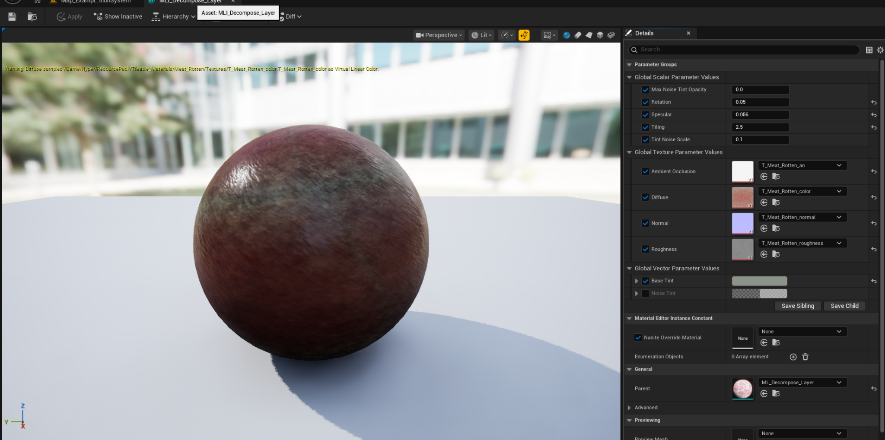
Task: Use selected asset for Diffuse texture
Action: click(x=764, y=202)
